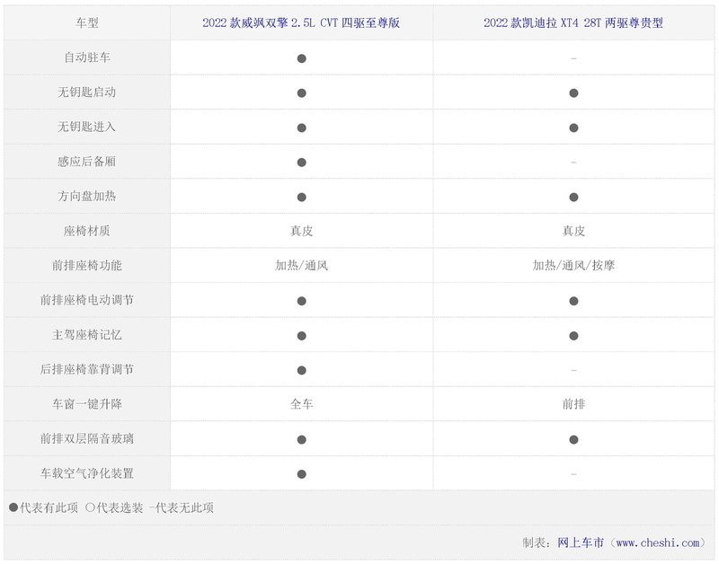Select the 车窗一键升降 row label
The width and height of the screenshot is (719, 564).
86,404
